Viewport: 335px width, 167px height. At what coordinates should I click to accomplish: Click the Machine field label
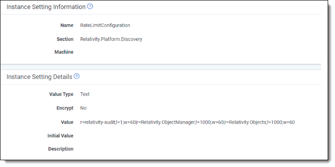(x=64, y=52)
